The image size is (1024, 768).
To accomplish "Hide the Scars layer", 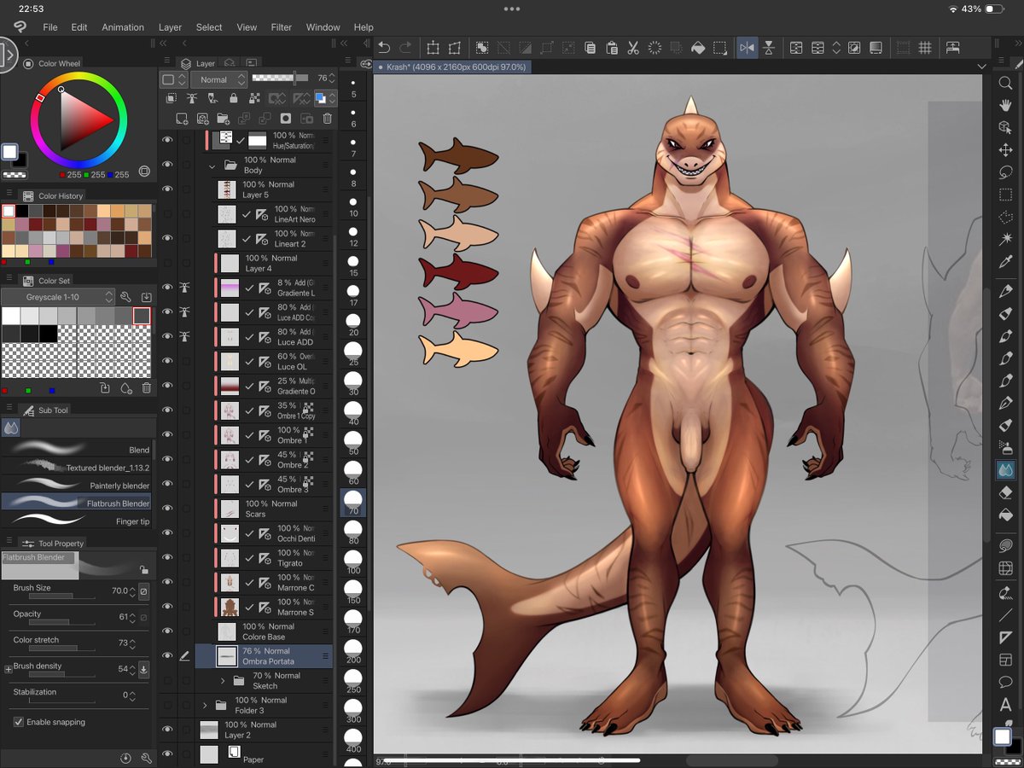I will [x=167, y=509].
